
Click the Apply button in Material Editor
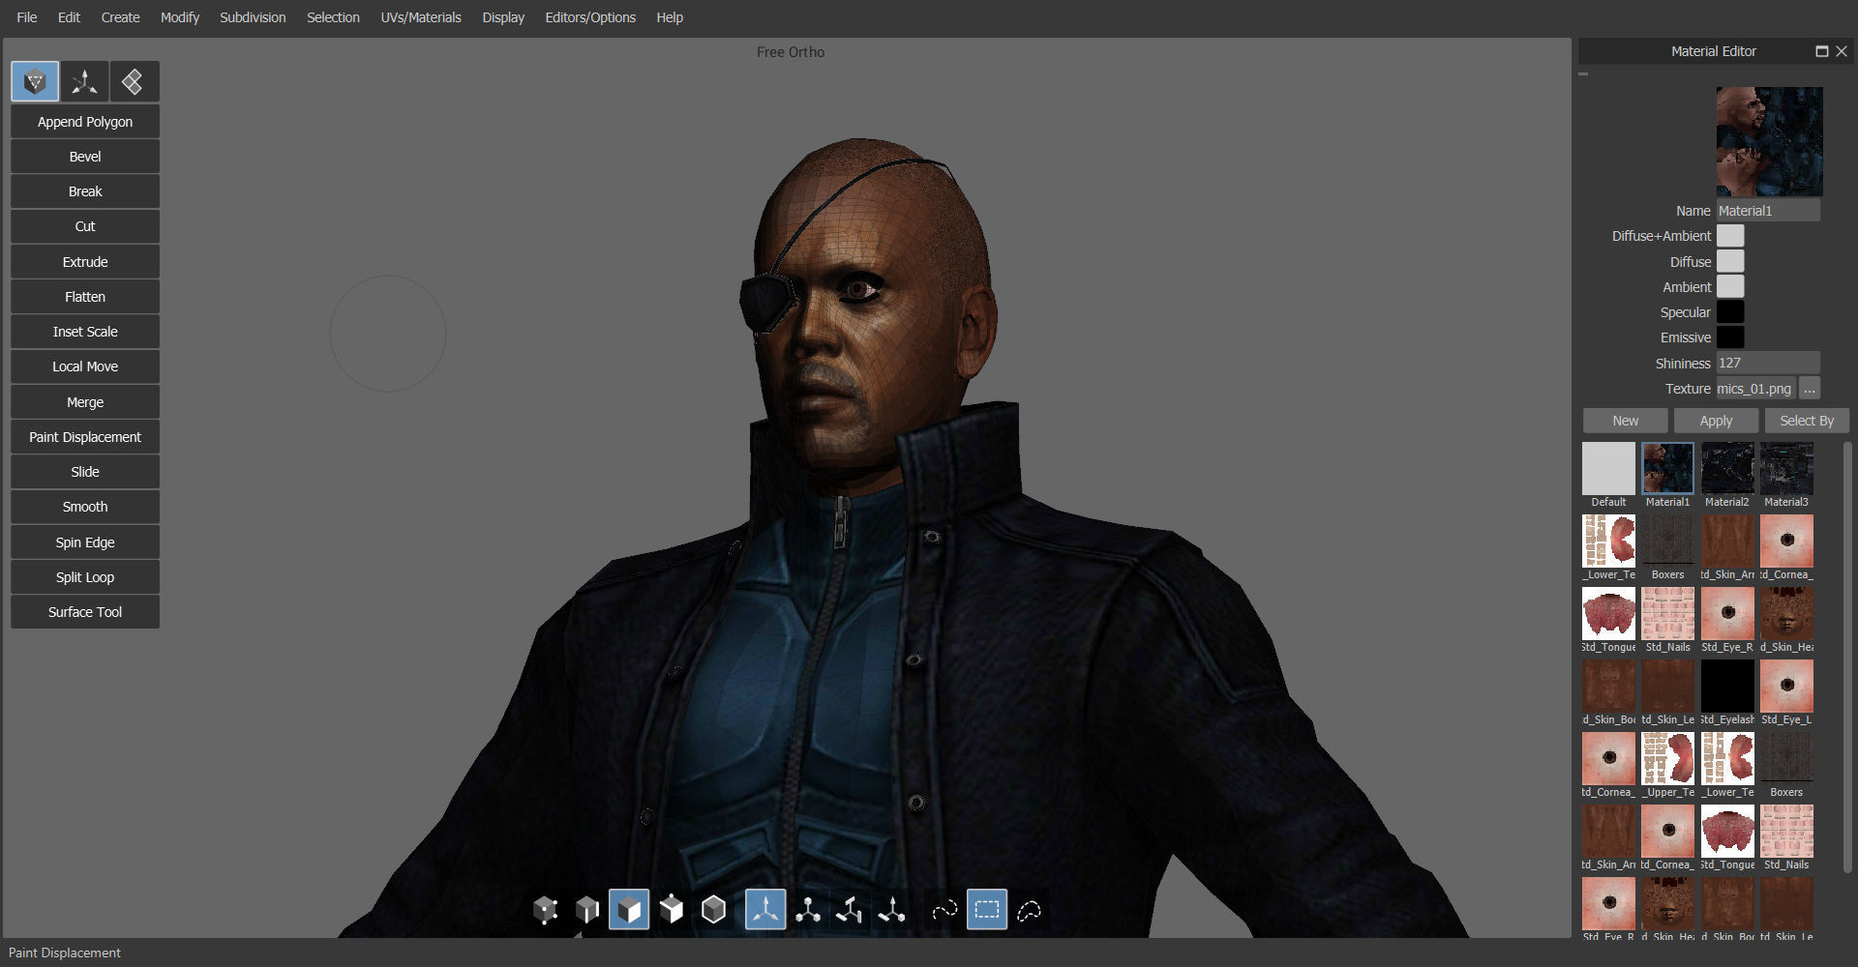pyautogui.click(x=1716, y=421)
